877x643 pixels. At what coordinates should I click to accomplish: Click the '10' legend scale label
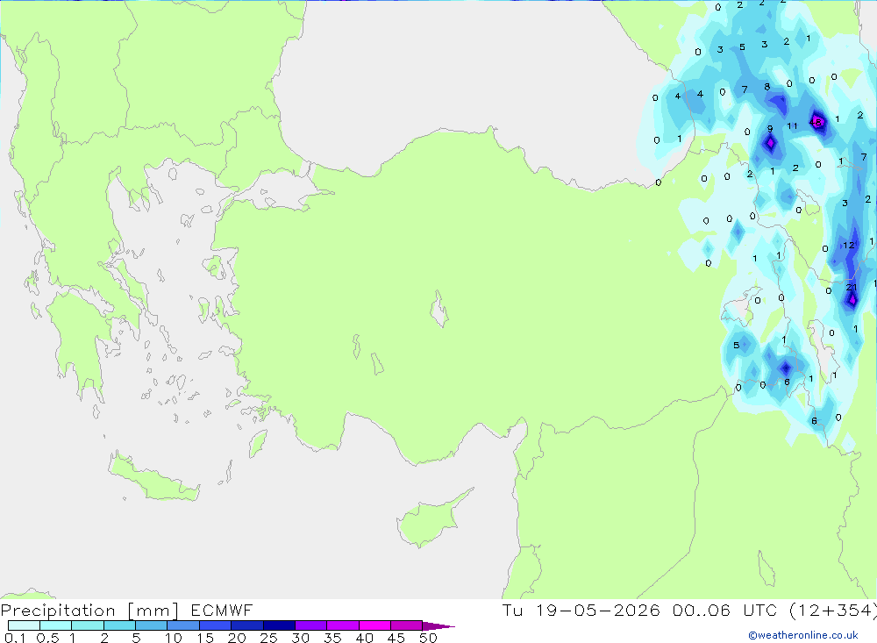(x=173, y=638)
